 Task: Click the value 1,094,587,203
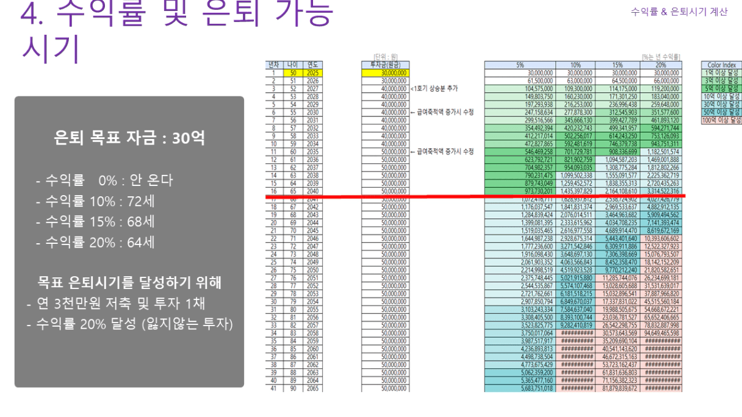pyautogui.click(x=620, y=159)
